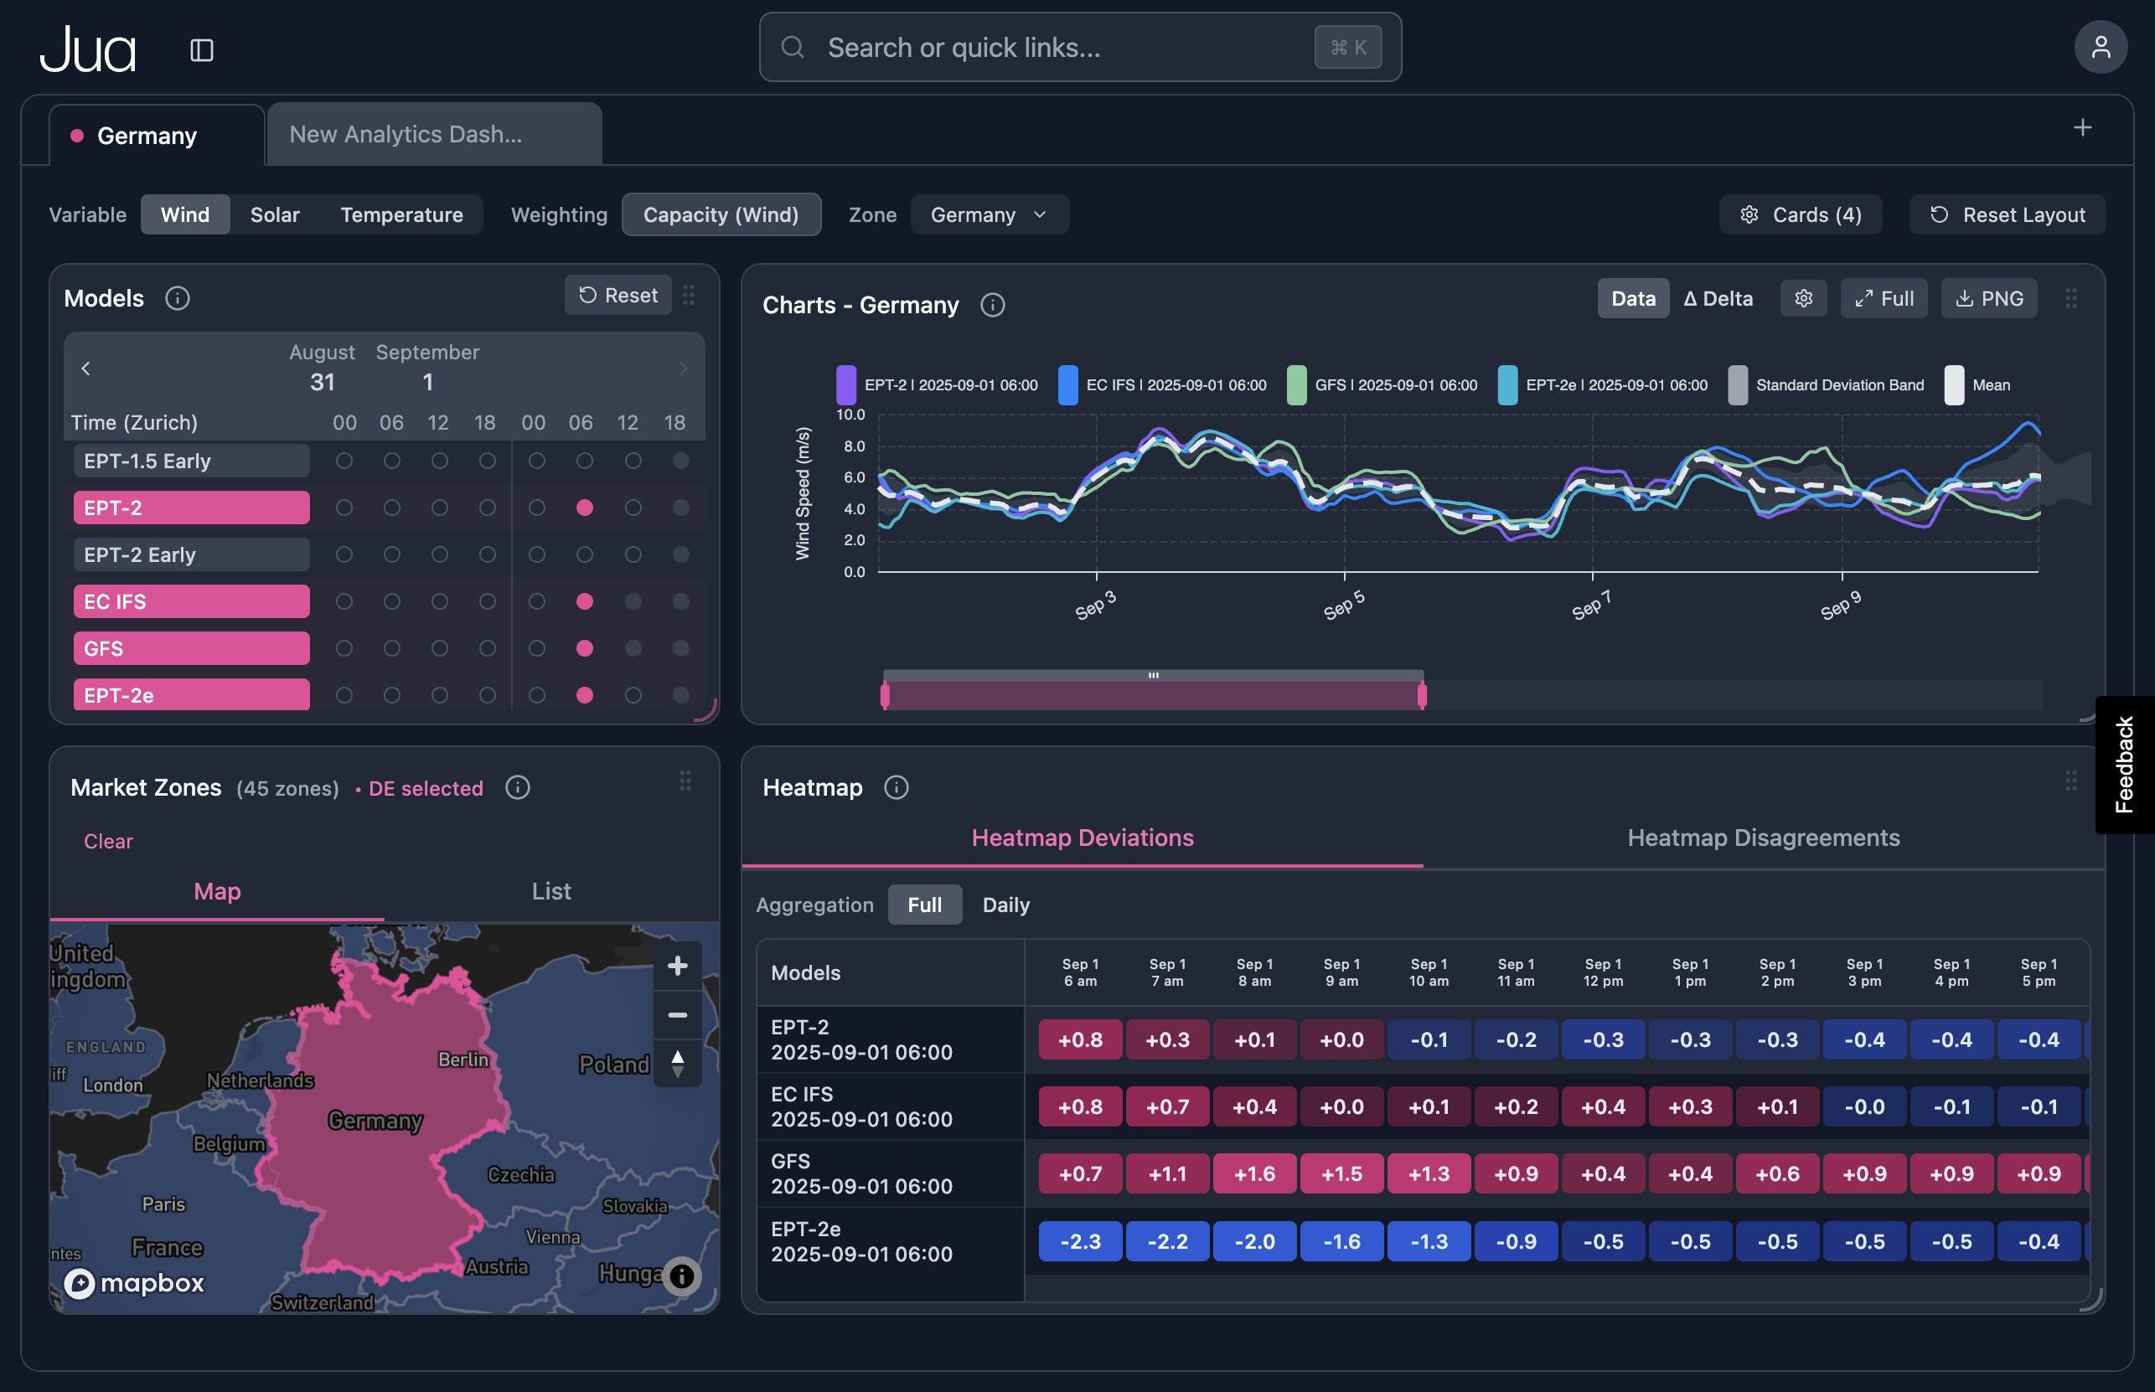The width and height of the screenshot is (2155, 1392).
Task: Toggle the sidebar icon next to Jua logo
Action: click(x=202, y=49)
